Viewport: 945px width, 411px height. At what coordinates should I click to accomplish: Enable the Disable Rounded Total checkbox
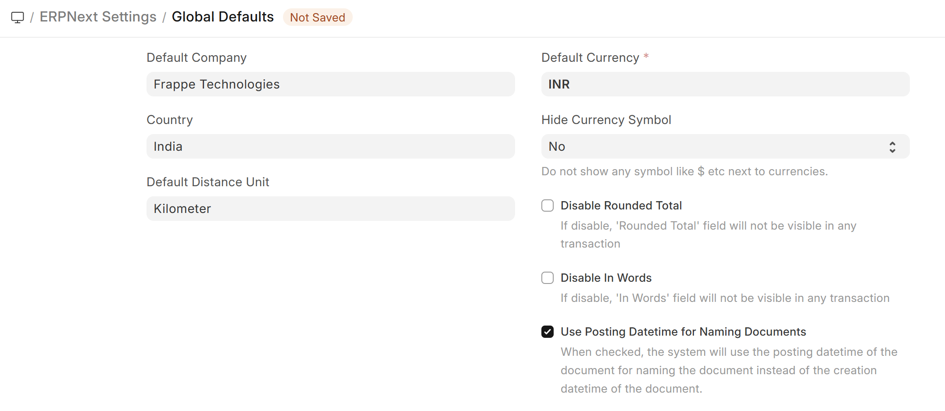point(548,205)
